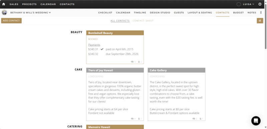Image resolution: width=267 pixels, height=129 pixels.
Task: Click the Payments link in Bombshell Beauty
Action: click(x=94, y=45)
